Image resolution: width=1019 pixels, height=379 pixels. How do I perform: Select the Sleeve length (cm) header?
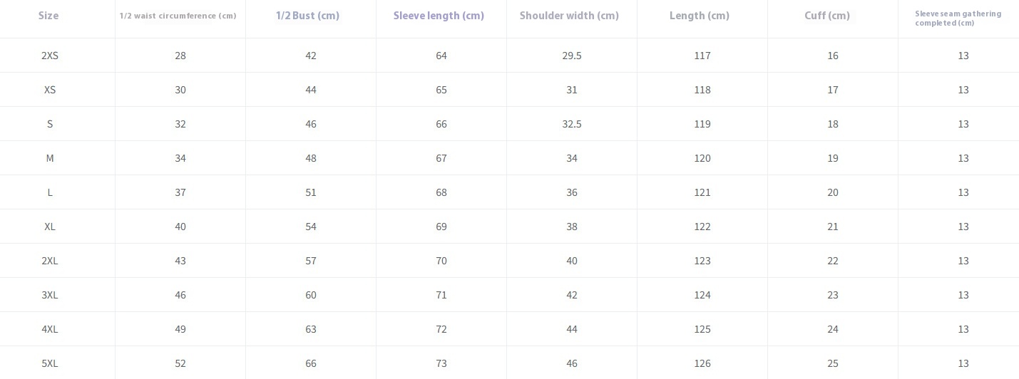(439, 16)
